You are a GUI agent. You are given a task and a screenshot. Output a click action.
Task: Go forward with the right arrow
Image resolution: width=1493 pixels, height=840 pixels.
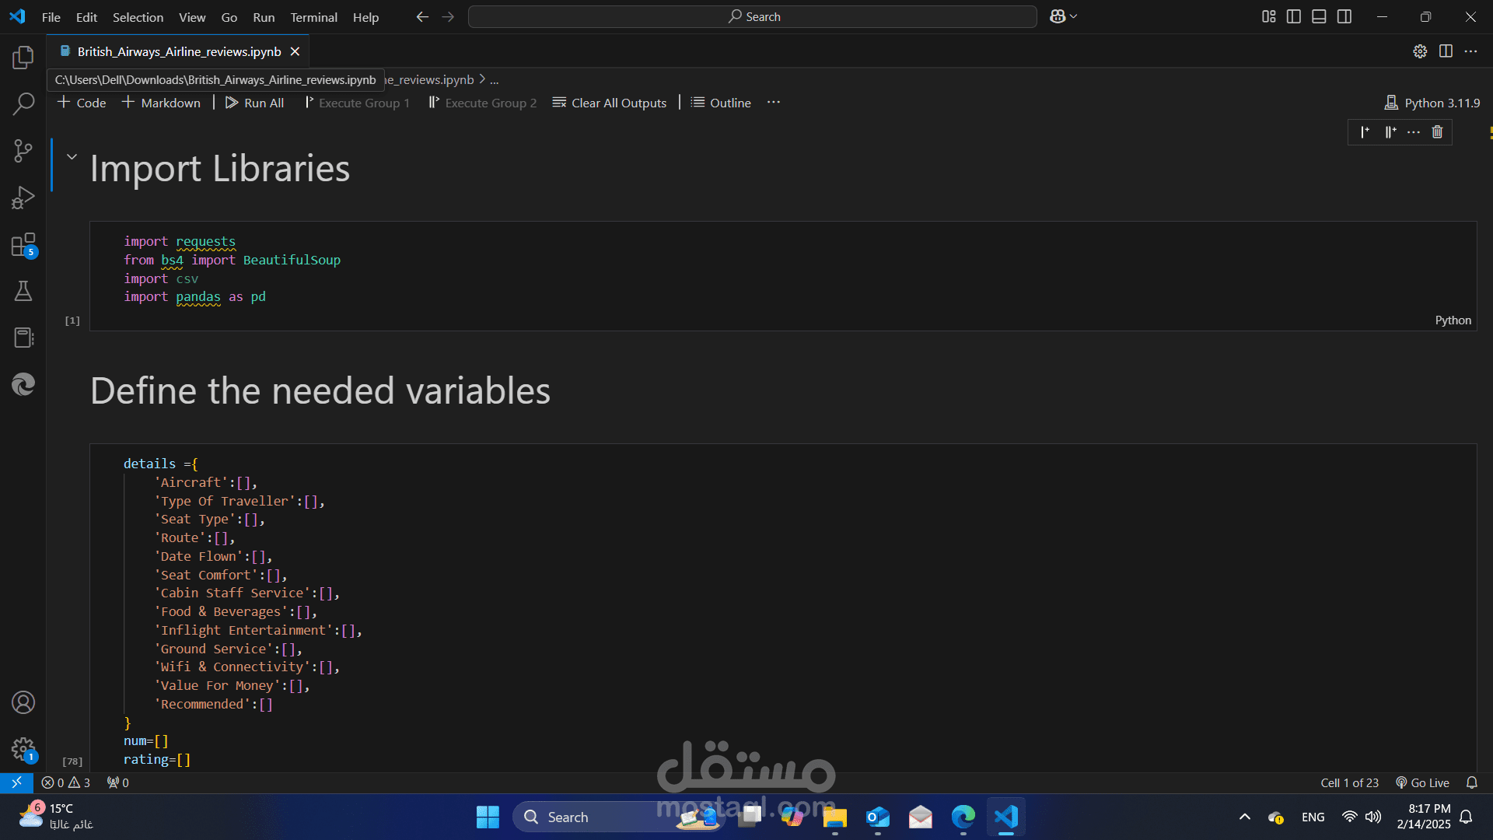[x=448, y=16]
